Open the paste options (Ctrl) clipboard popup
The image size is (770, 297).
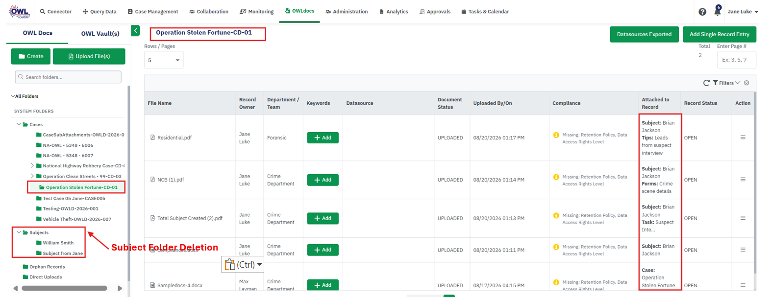243,264
